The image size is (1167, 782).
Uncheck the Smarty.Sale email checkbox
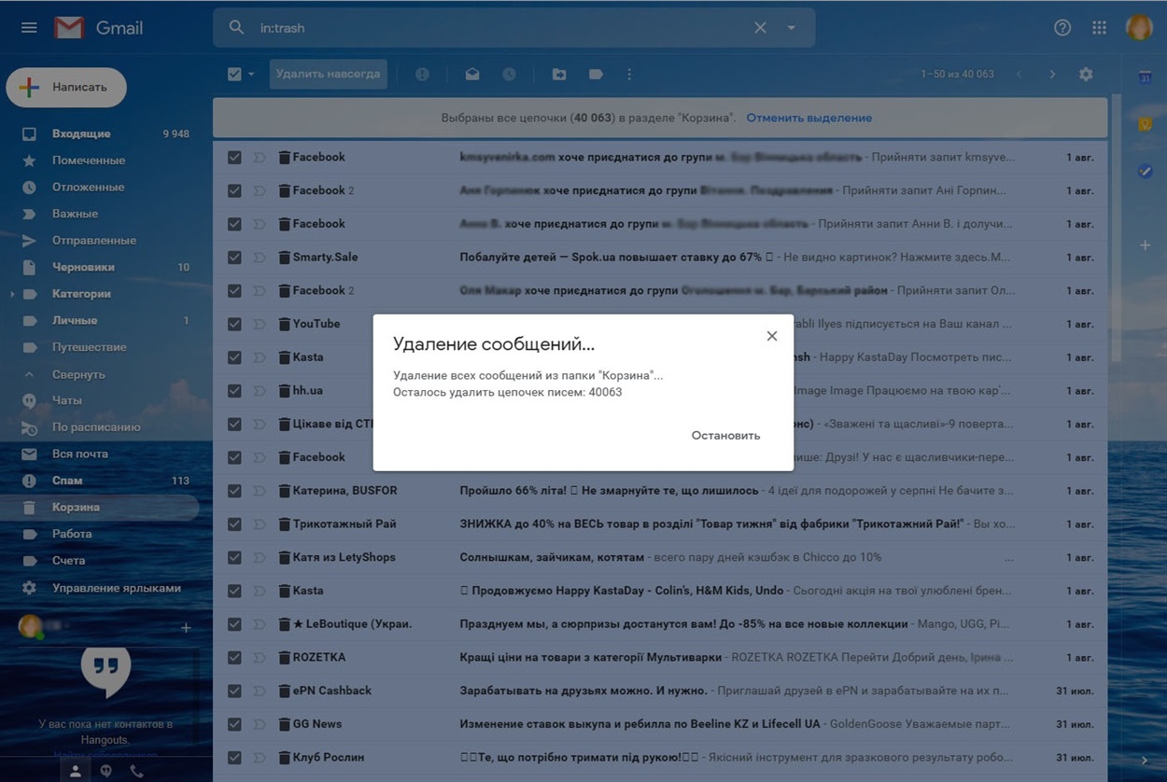coord(234,258)
